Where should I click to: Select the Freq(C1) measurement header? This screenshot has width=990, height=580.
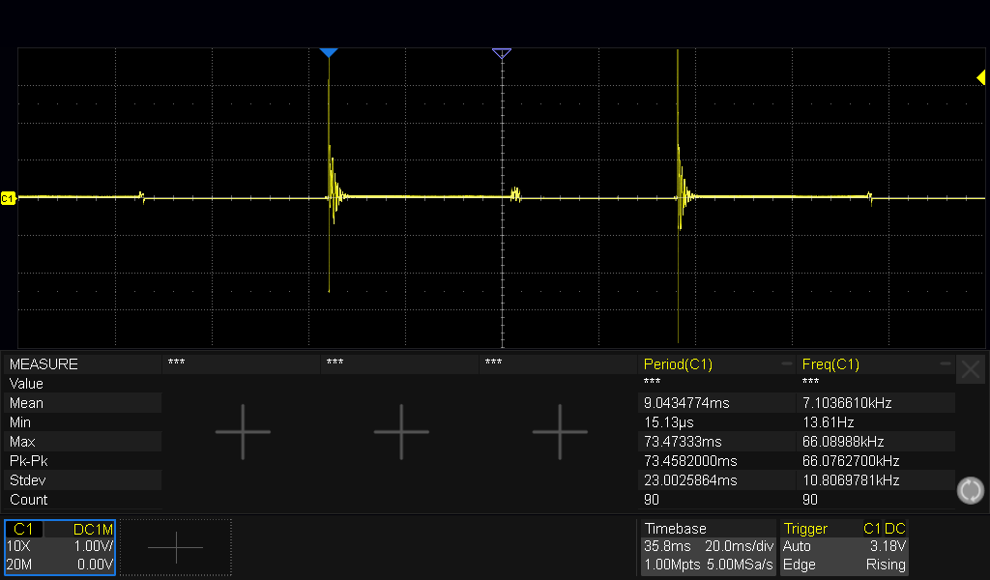(831, 364)
